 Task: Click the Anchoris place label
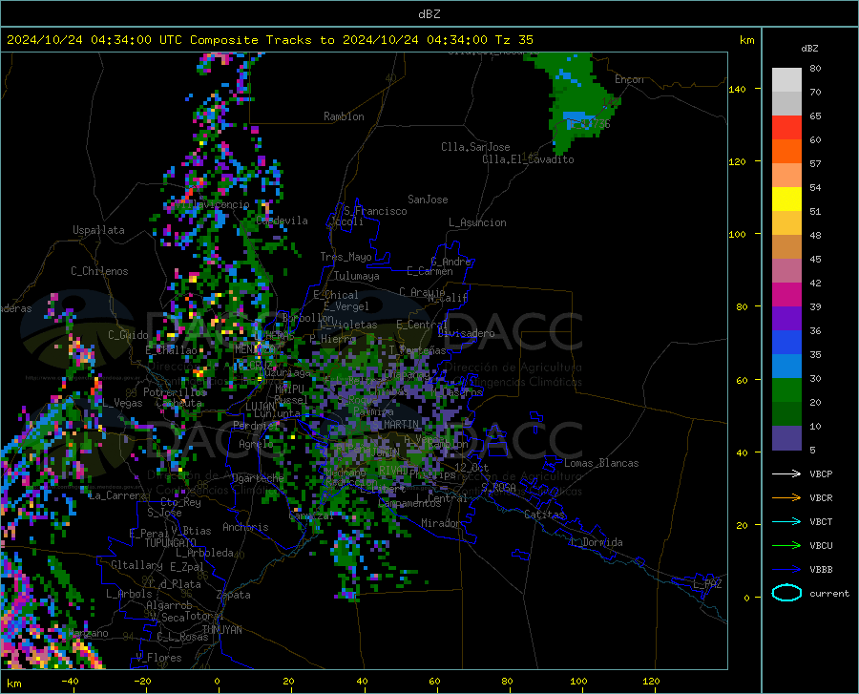[x=245, y=527]
